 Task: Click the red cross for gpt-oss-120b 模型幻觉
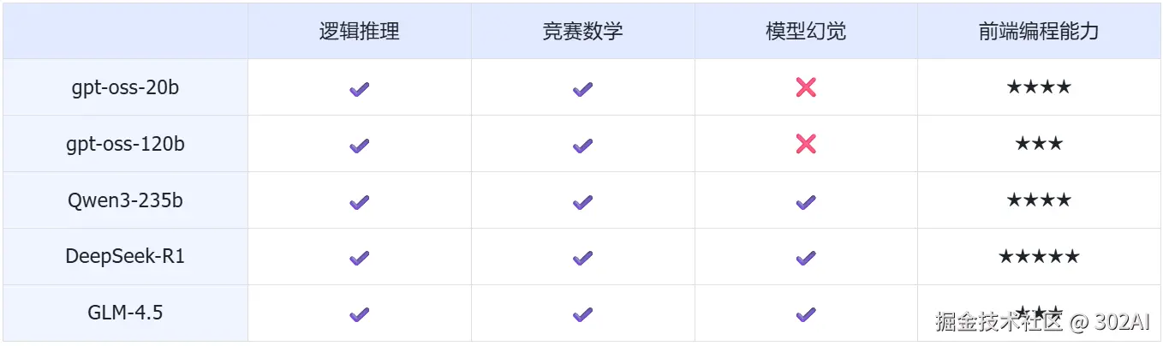806,144
